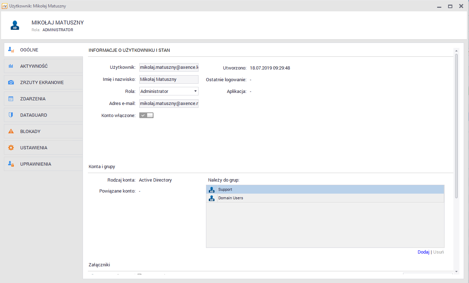The height and width of the screenshot is (283, 469).
Task: Click the Usuń link under groups list
Action: (439, 252)
